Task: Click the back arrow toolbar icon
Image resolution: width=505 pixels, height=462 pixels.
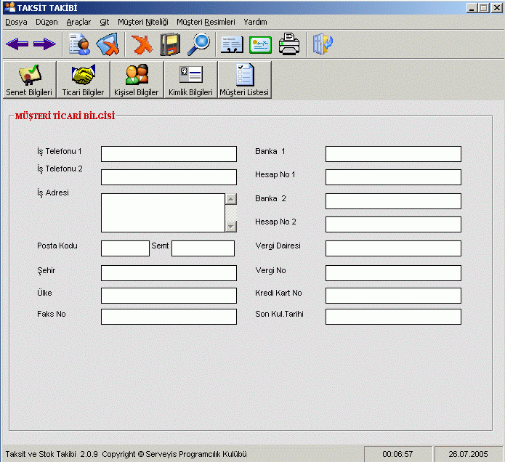Action: [x=17, y=45]
